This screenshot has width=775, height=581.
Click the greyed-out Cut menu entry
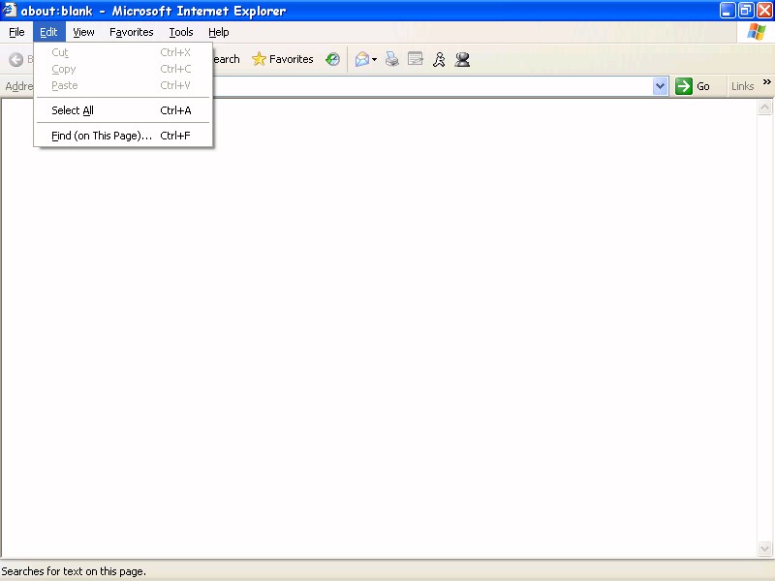pos(124,52)
